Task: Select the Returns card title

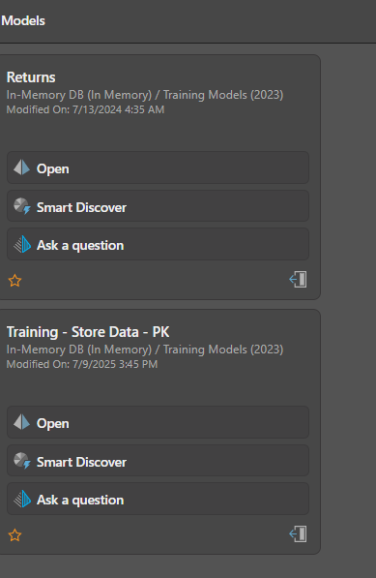Action: coord(31,77)
